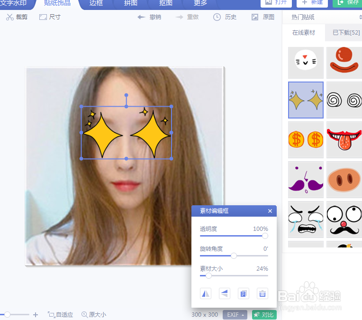This screenshot has height=320, width=362.
Task: Close the 素材编辑框 dialog
Action: point(270,211)
